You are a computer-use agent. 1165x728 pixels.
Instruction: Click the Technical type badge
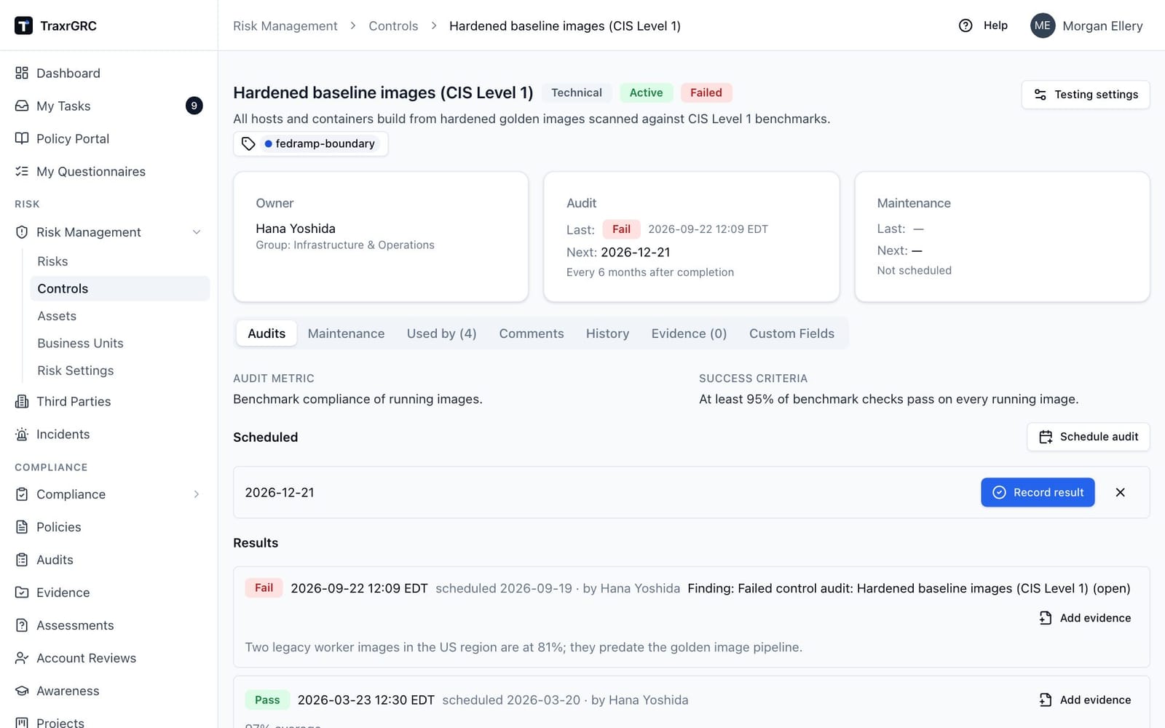pyautogui.click(x=577, y=92)
